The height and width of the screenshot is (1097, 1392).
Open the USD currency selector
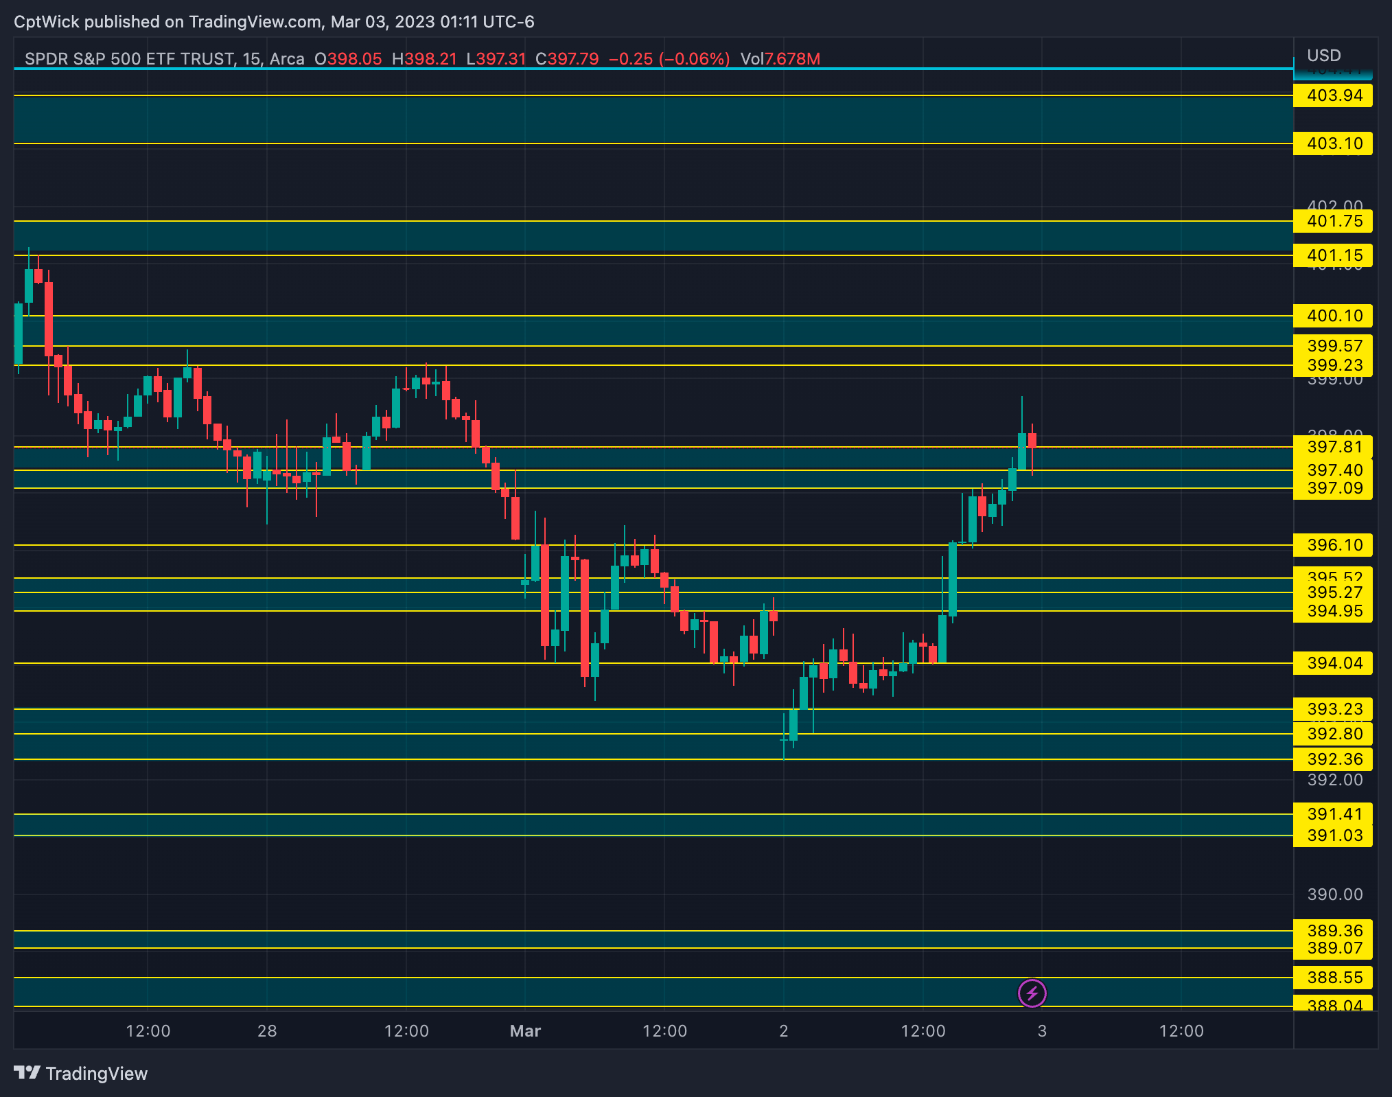[1323, 56]
